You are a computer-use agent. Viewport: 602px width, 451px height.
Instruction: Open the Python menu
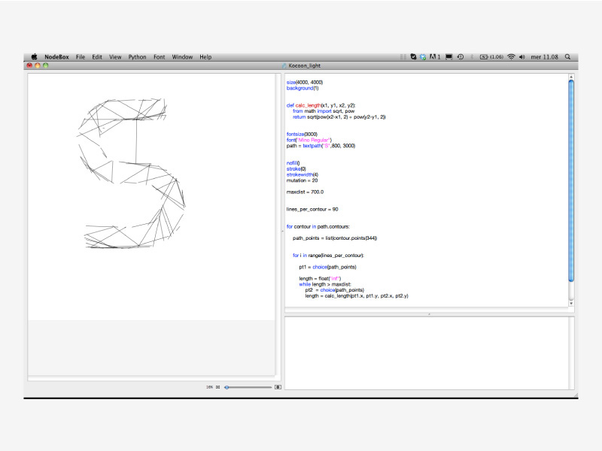[x=137, y=57]
